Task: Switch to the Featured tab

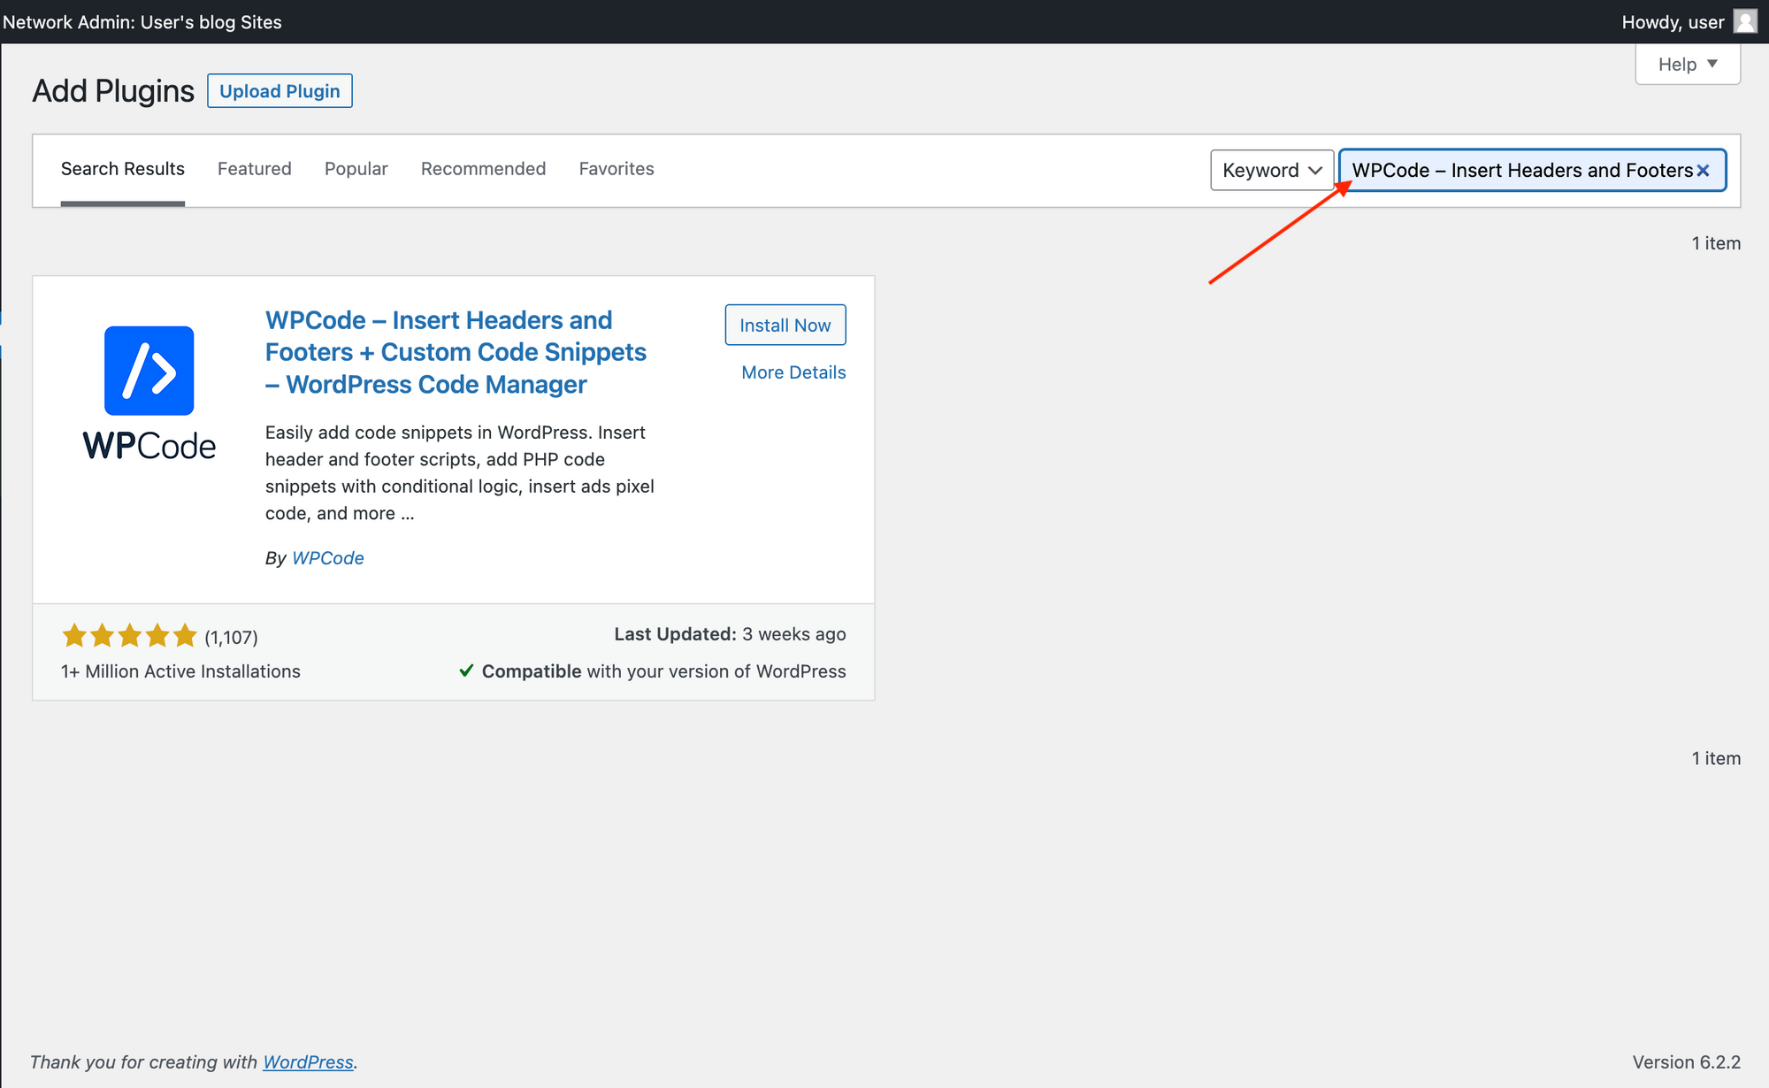Action: pyautogui.click(x=254, y=168)
